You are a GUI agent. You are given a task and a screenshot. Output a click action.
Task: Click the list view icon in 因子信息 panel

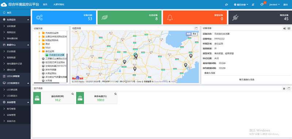[284, 88]
